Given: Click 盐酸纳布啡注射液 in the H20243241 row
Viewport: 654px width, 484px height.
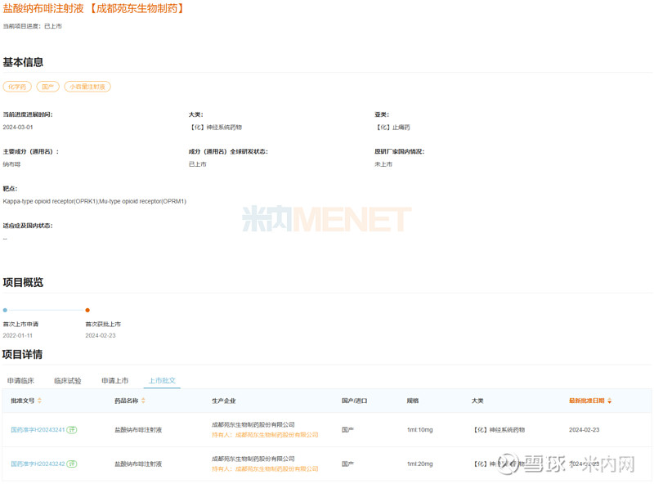Looking at the screenshot, I should (138, 430).
